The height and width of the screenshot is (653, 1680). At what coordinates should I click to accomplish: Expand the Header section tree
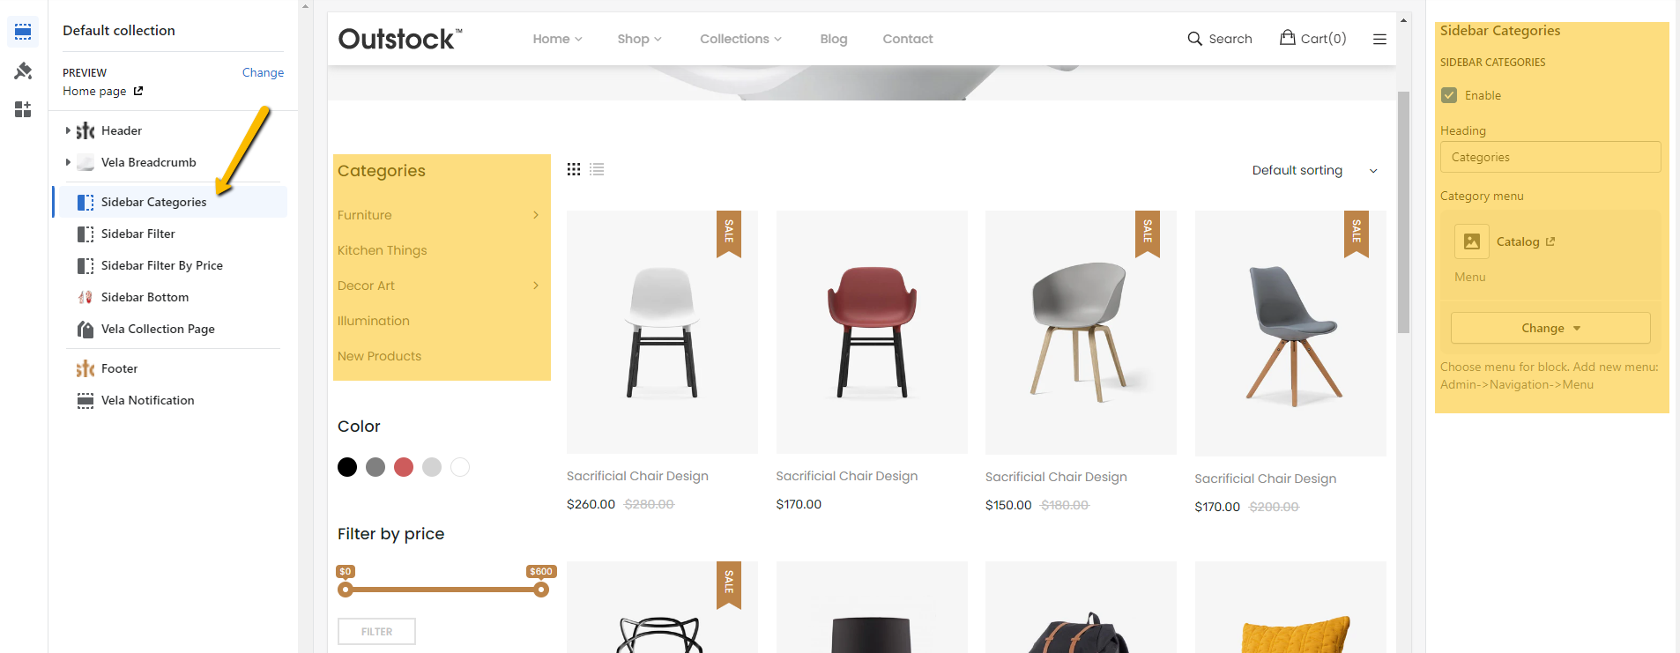click(x=68, y=130)
